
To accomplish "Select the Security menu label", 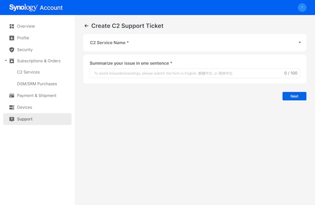I will (25, 50).
